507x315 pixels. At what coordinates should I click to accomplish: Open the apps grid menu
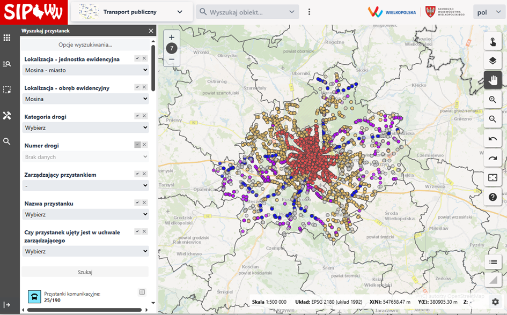click(x=7, y=38)
